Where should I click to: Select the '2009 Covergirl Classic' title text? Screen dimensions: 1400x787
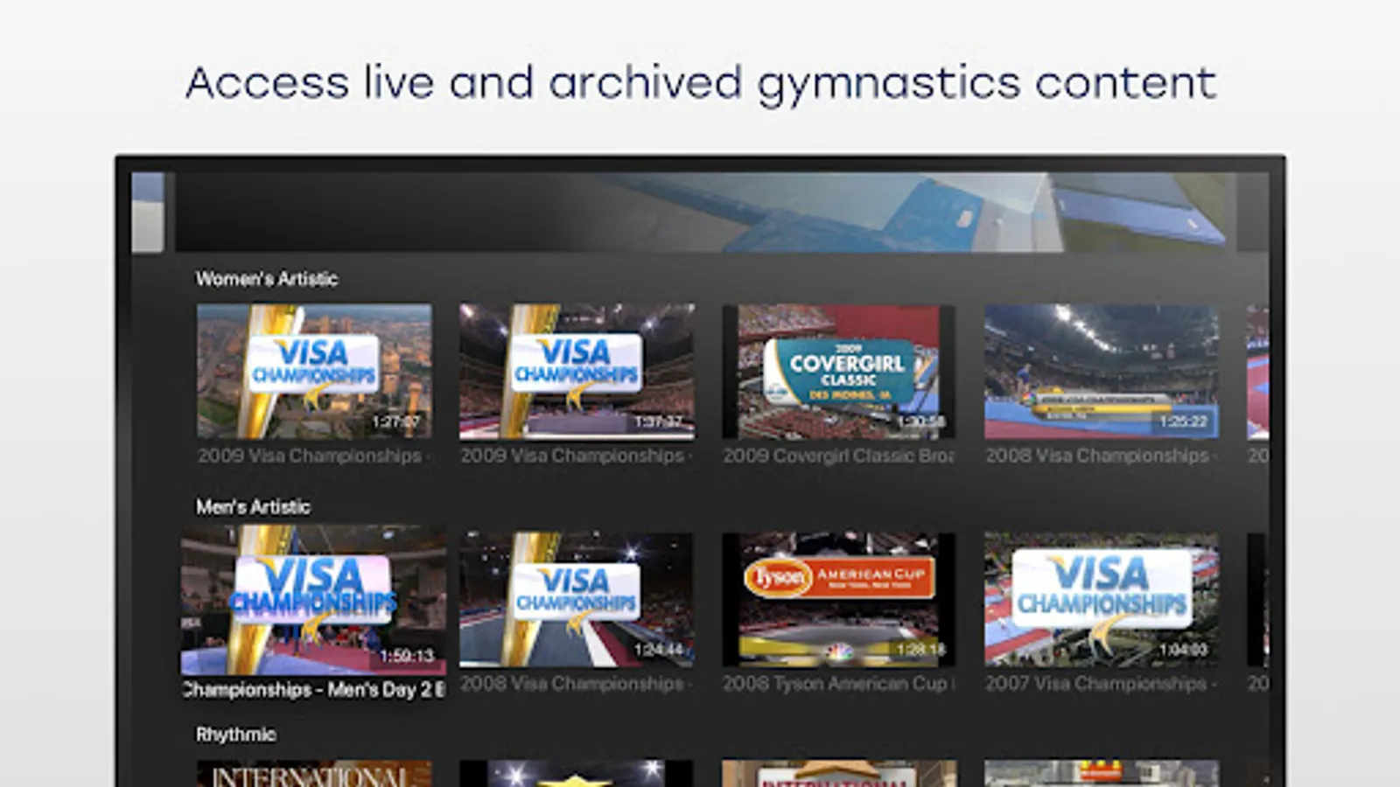(838, 456)
